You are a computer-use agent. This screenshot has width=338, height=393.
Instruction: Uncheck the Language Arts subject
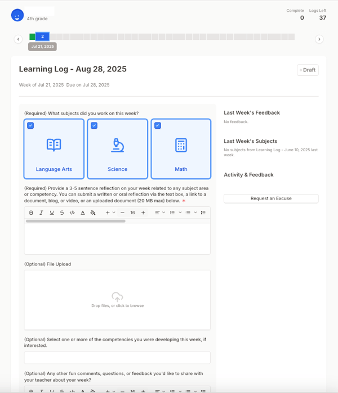click(x=30, y=125)
